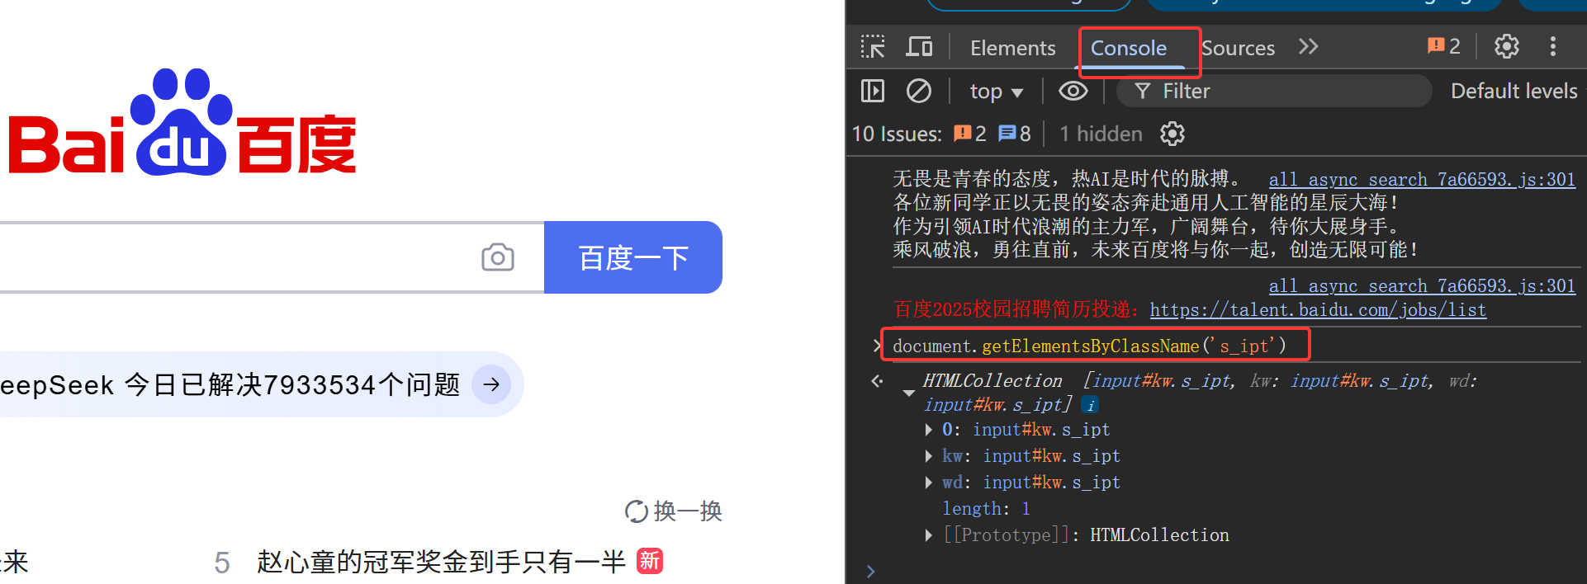Open the DevTools three-dot customize menu

1553,47
